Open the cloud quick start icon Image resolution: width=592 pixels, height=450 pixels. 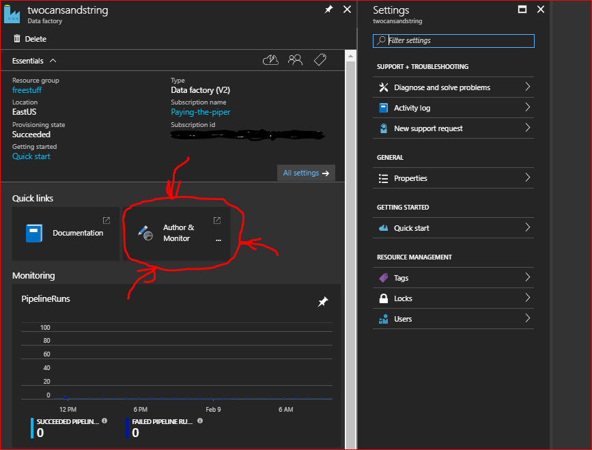(x=270, y=60)
